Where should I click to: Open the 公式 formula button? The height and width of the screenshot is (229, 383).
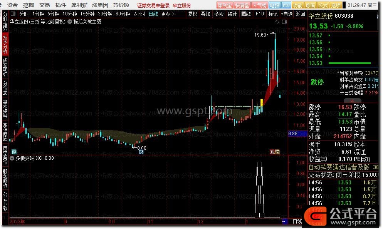pos(323,5)
